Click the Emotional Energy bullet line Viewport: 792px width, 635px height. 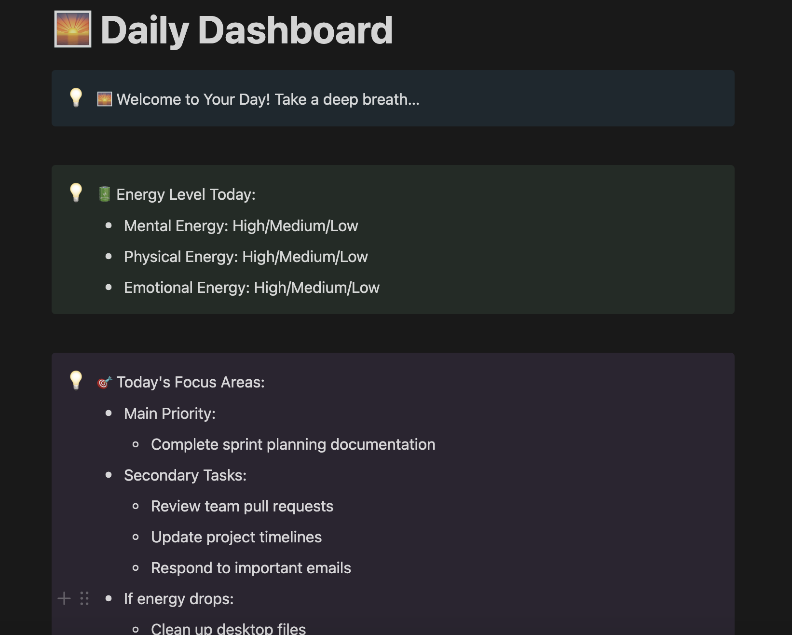tap(251, 288)
